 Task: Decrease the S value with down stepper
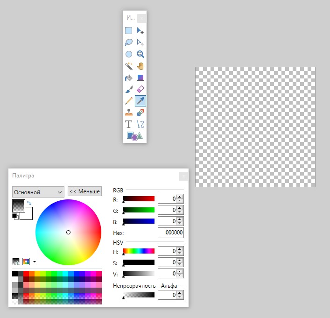180,264
